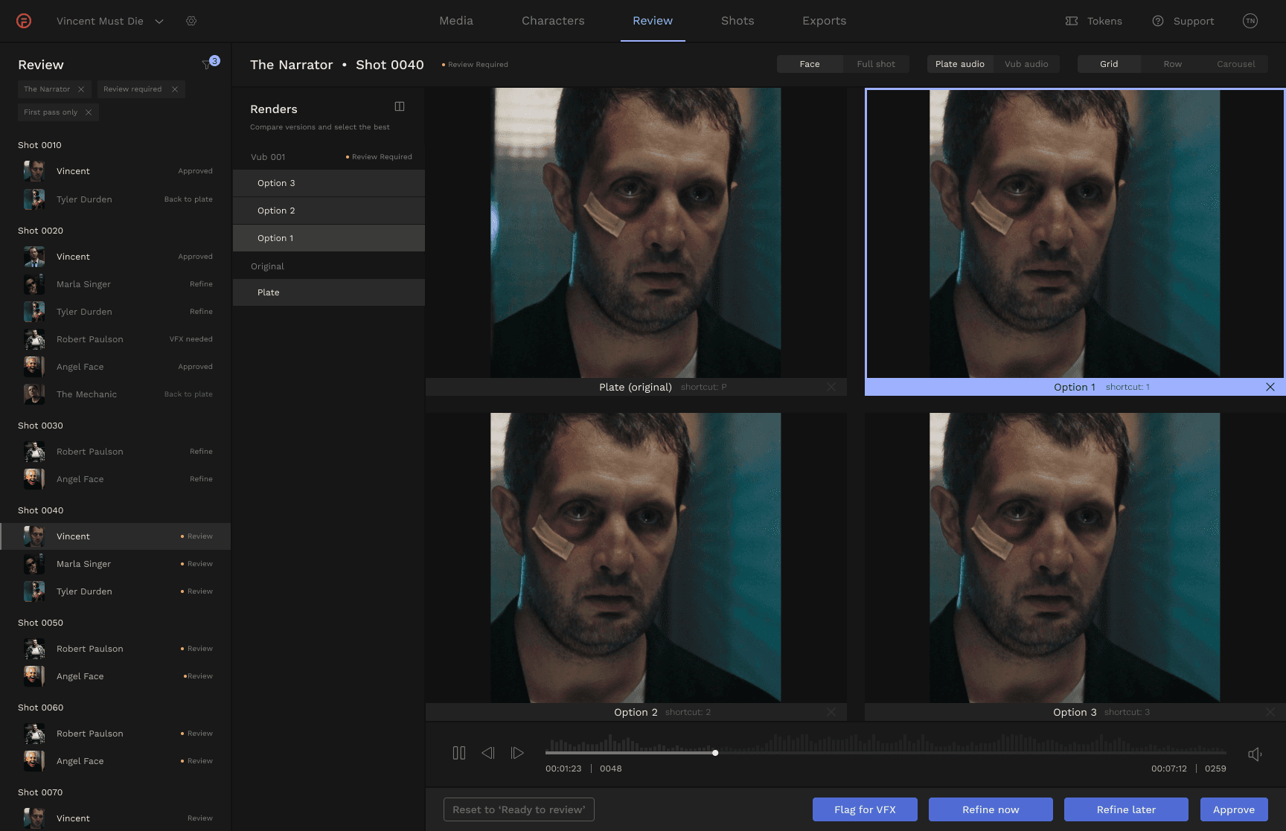
Task: Click the Refine now button
Action: [991, 809]
